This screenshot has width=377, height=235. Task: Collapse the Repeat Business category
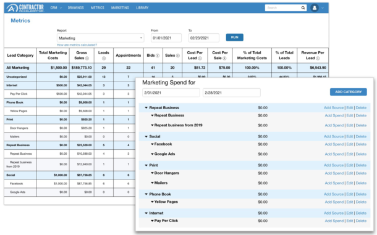coord(146,108)
